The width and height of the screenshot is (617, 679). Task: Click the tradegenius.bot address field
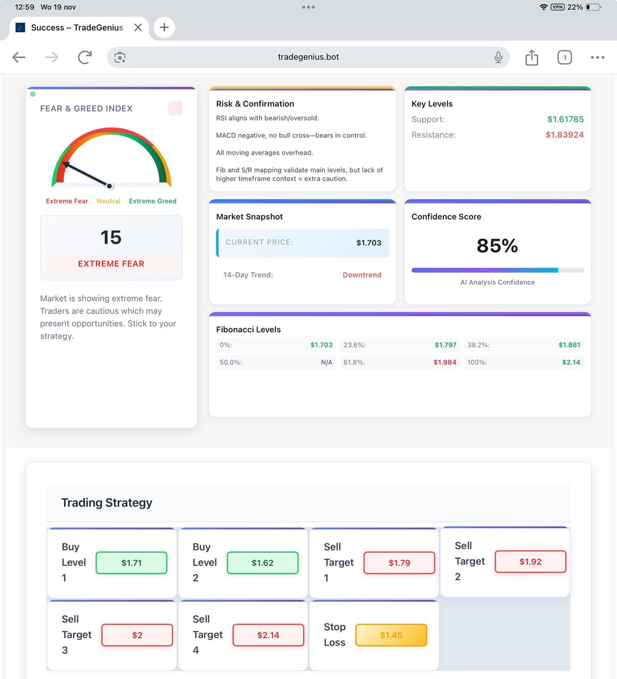click(308, 57)
